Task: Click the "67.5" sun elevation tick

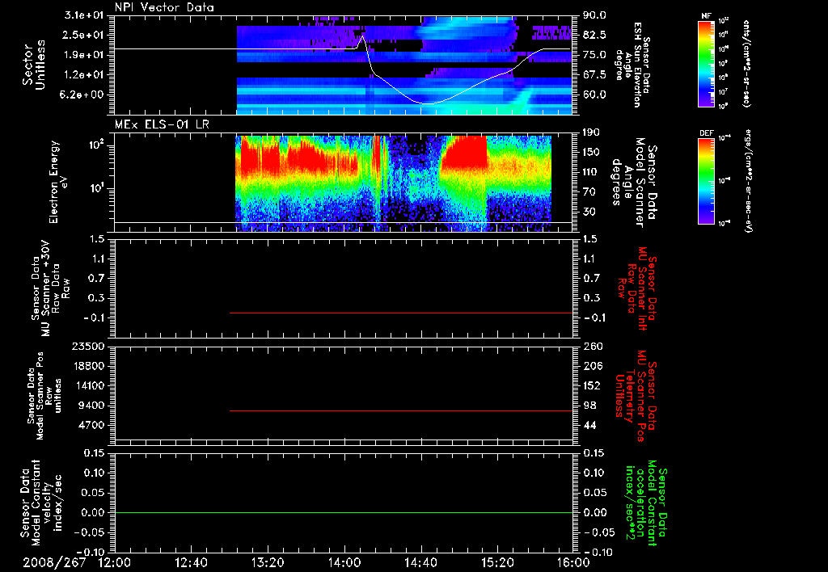Action: (594, 75)
